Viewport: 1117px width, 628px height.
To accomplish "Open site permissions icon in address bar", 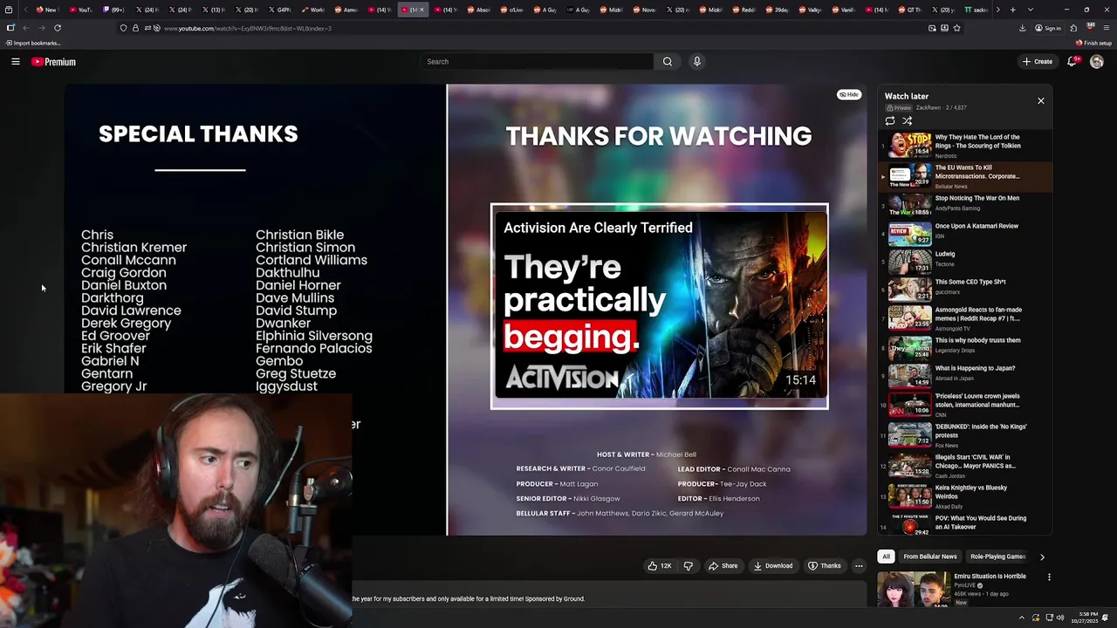I will tap(149, 28).
